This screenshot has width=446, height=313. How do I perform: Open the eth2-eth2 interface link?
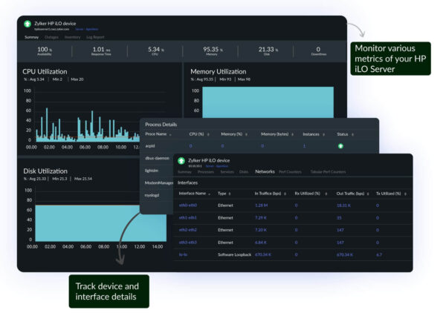188,230
